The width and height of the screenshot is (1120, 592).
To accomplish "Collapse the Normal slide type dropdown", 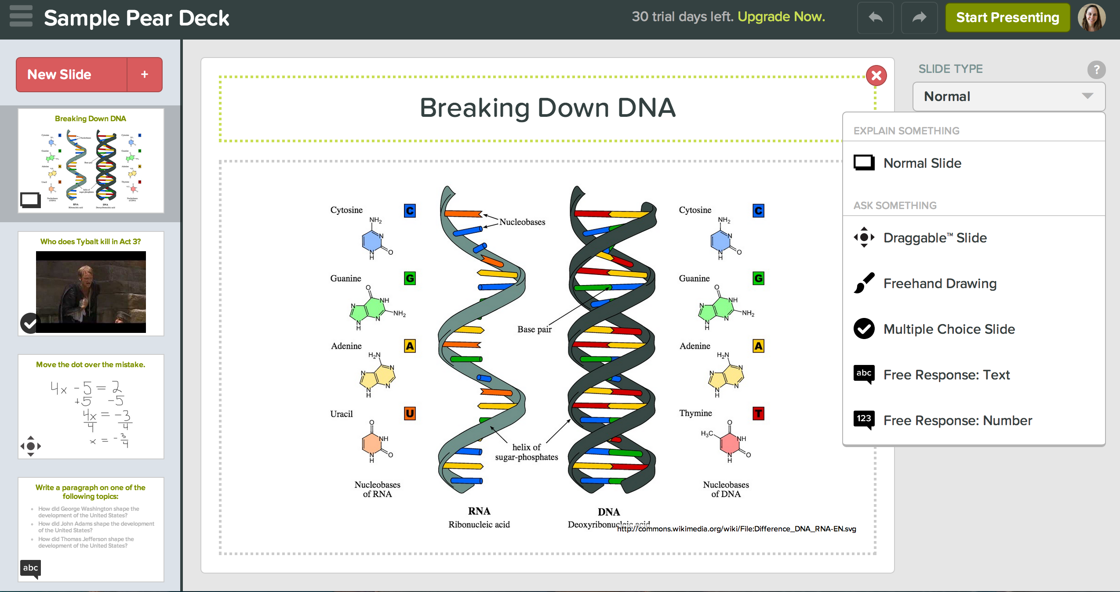I will point(1008,97).
